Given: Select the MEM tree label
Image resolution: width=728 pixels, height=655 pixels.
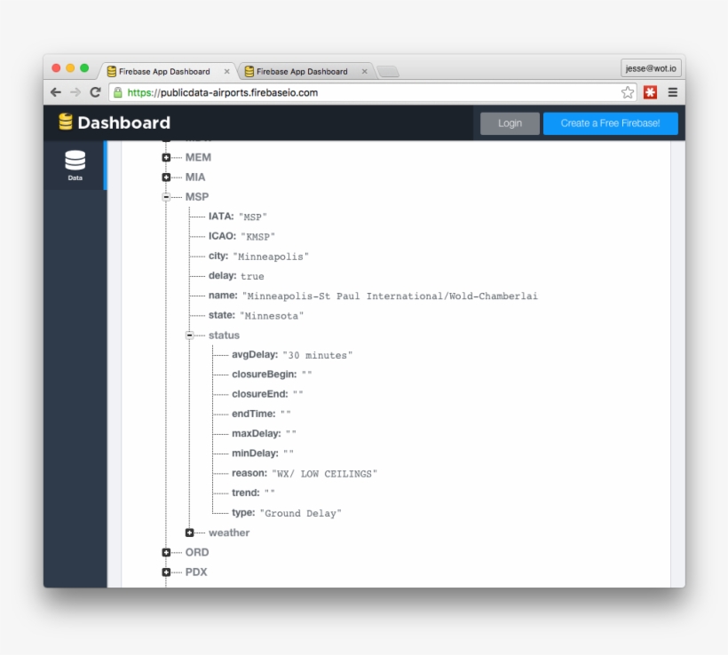Looking at the screenshot, I should [x=198, y=157].
